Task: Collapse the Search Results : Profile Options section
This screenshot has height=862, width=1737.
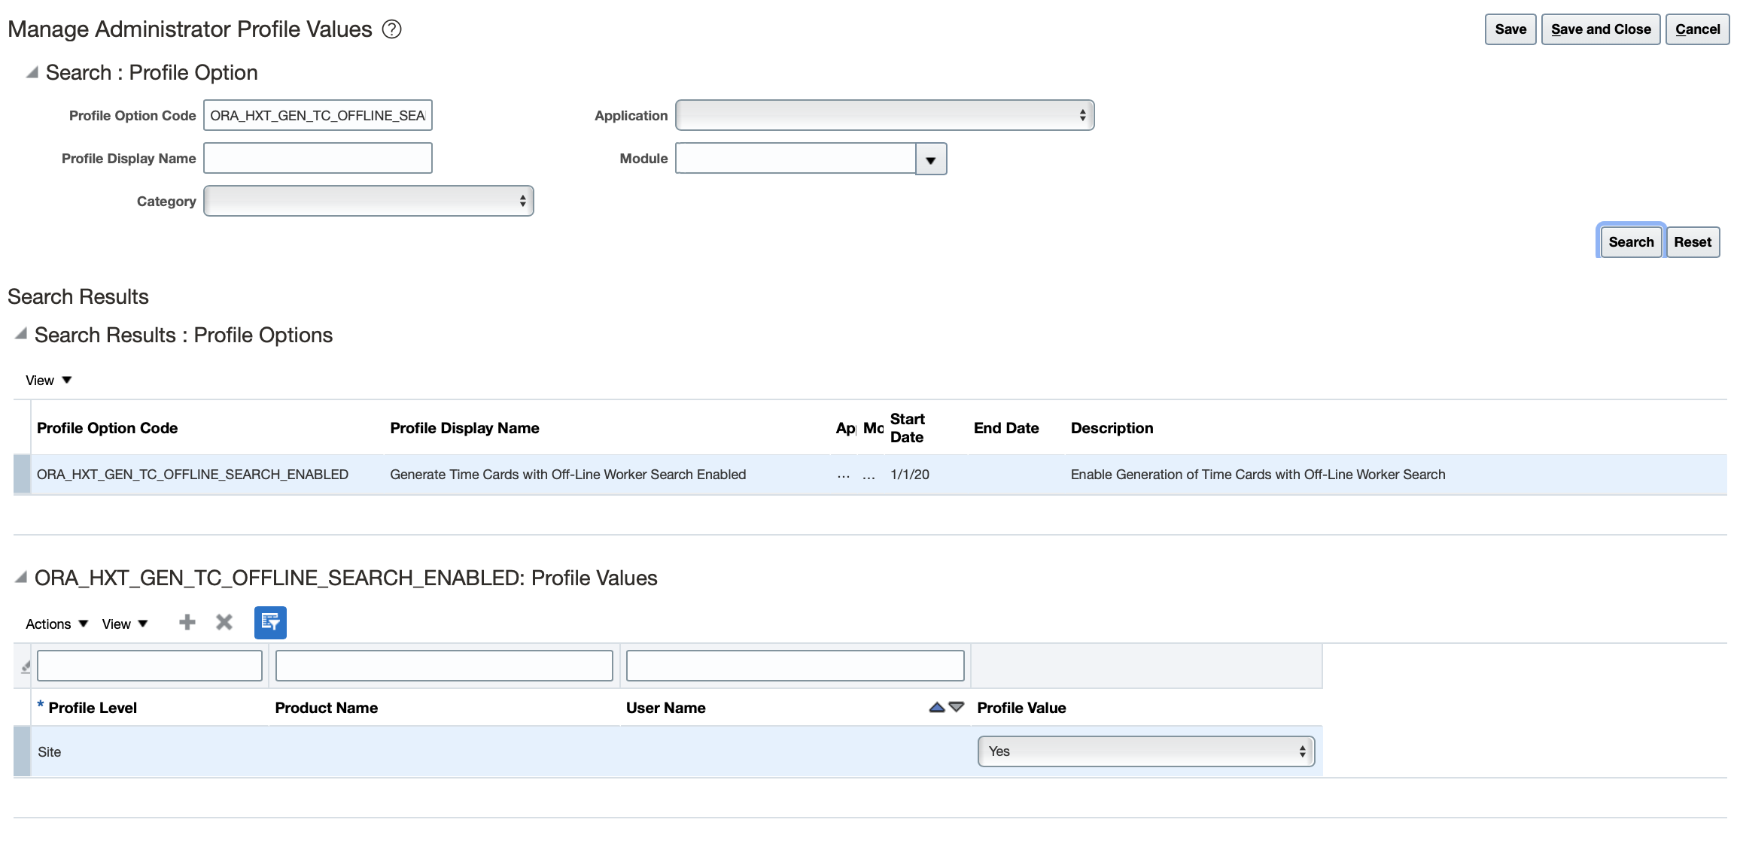Action: (x=21, y=333)
